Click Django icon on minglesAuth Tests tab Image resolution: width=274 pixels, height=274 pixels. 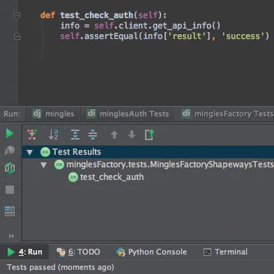coord(91,114)
